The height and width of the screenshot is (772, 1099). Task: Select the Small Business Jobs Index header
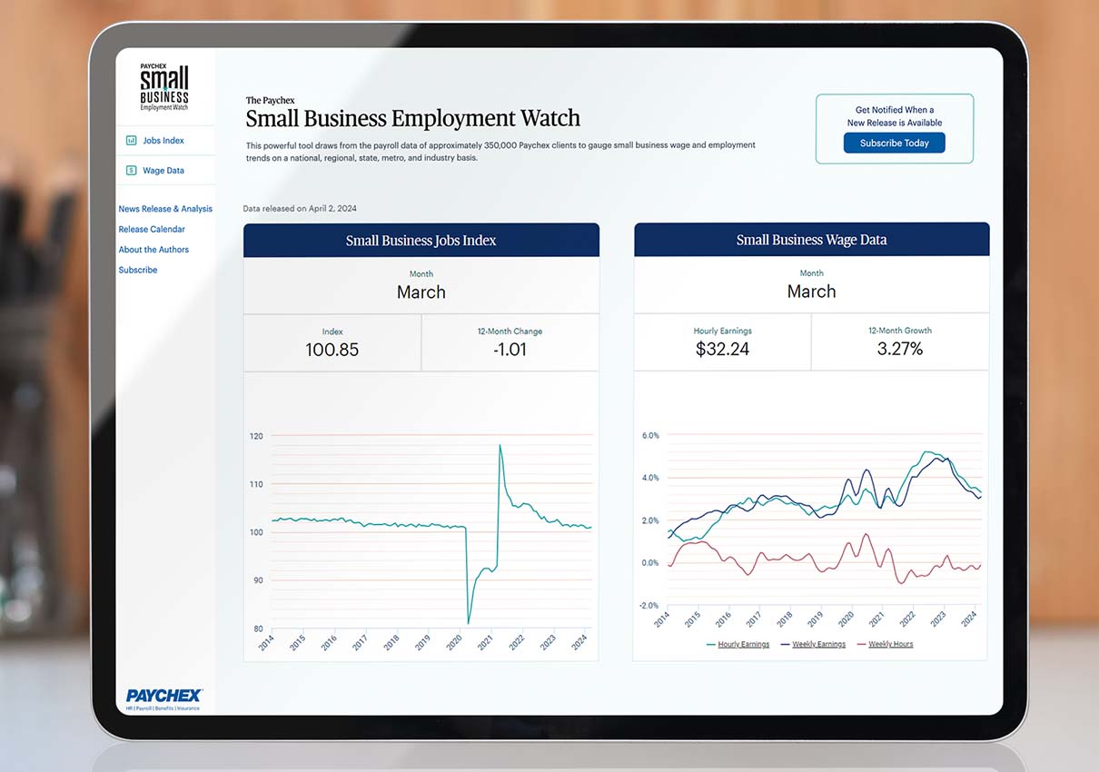[x=421, y=241]
